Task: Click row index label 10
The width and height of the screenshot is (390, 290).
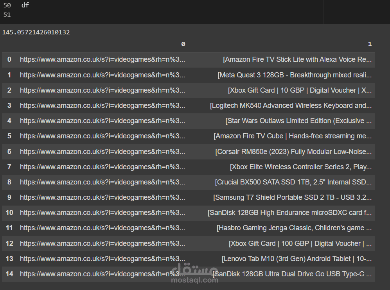Action: [9, 213]
